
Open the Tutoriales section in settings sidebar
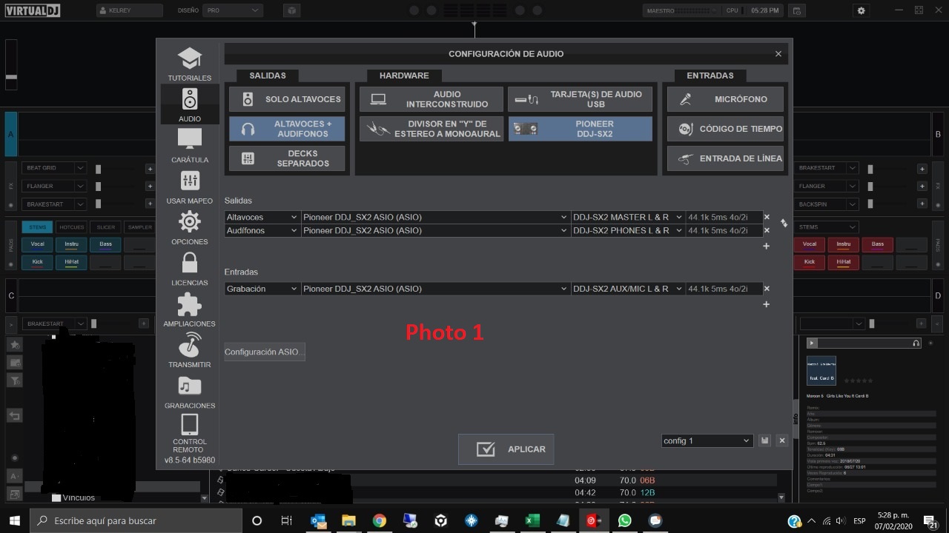[x=189, y=64]
